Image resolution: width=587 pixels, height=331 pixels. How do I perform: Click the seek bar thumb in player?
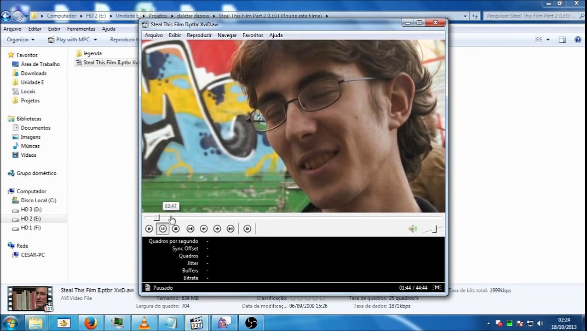[x=156, y=217]
